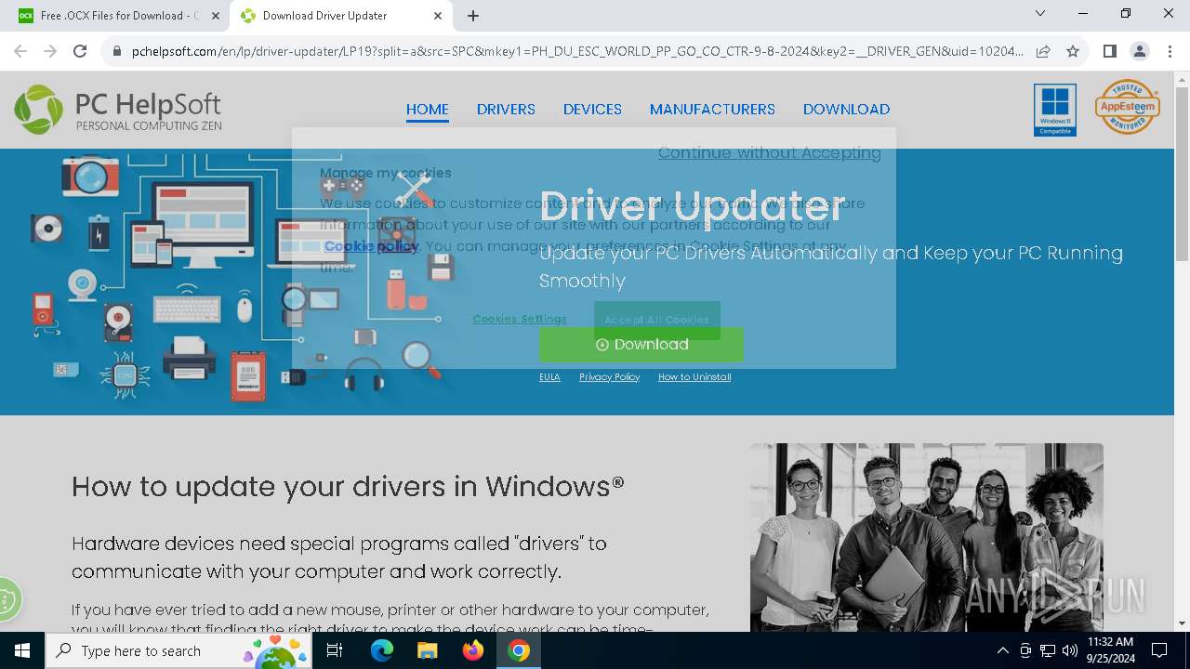Open the Cookie policy link
This screenshot has width=1190, height=669.
click(371, 246)
